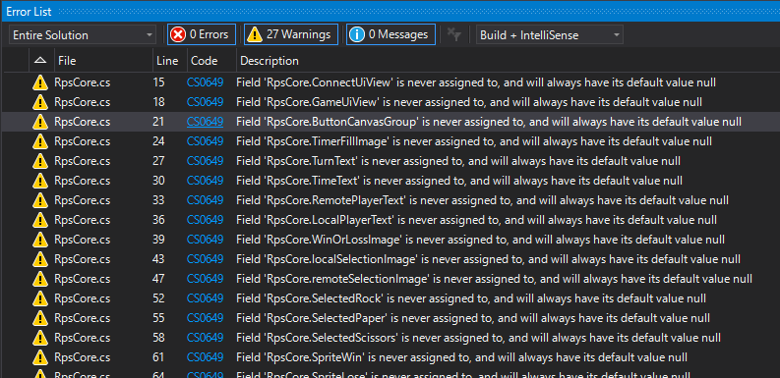Click warning icon on line 24 row
Screen dimensions: 780x378
pos(40,141)
